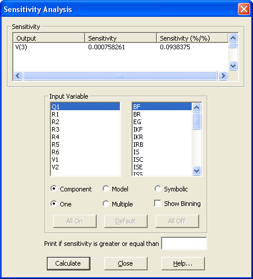
Task: Choose the One option
Action: [x=54, y=204]
